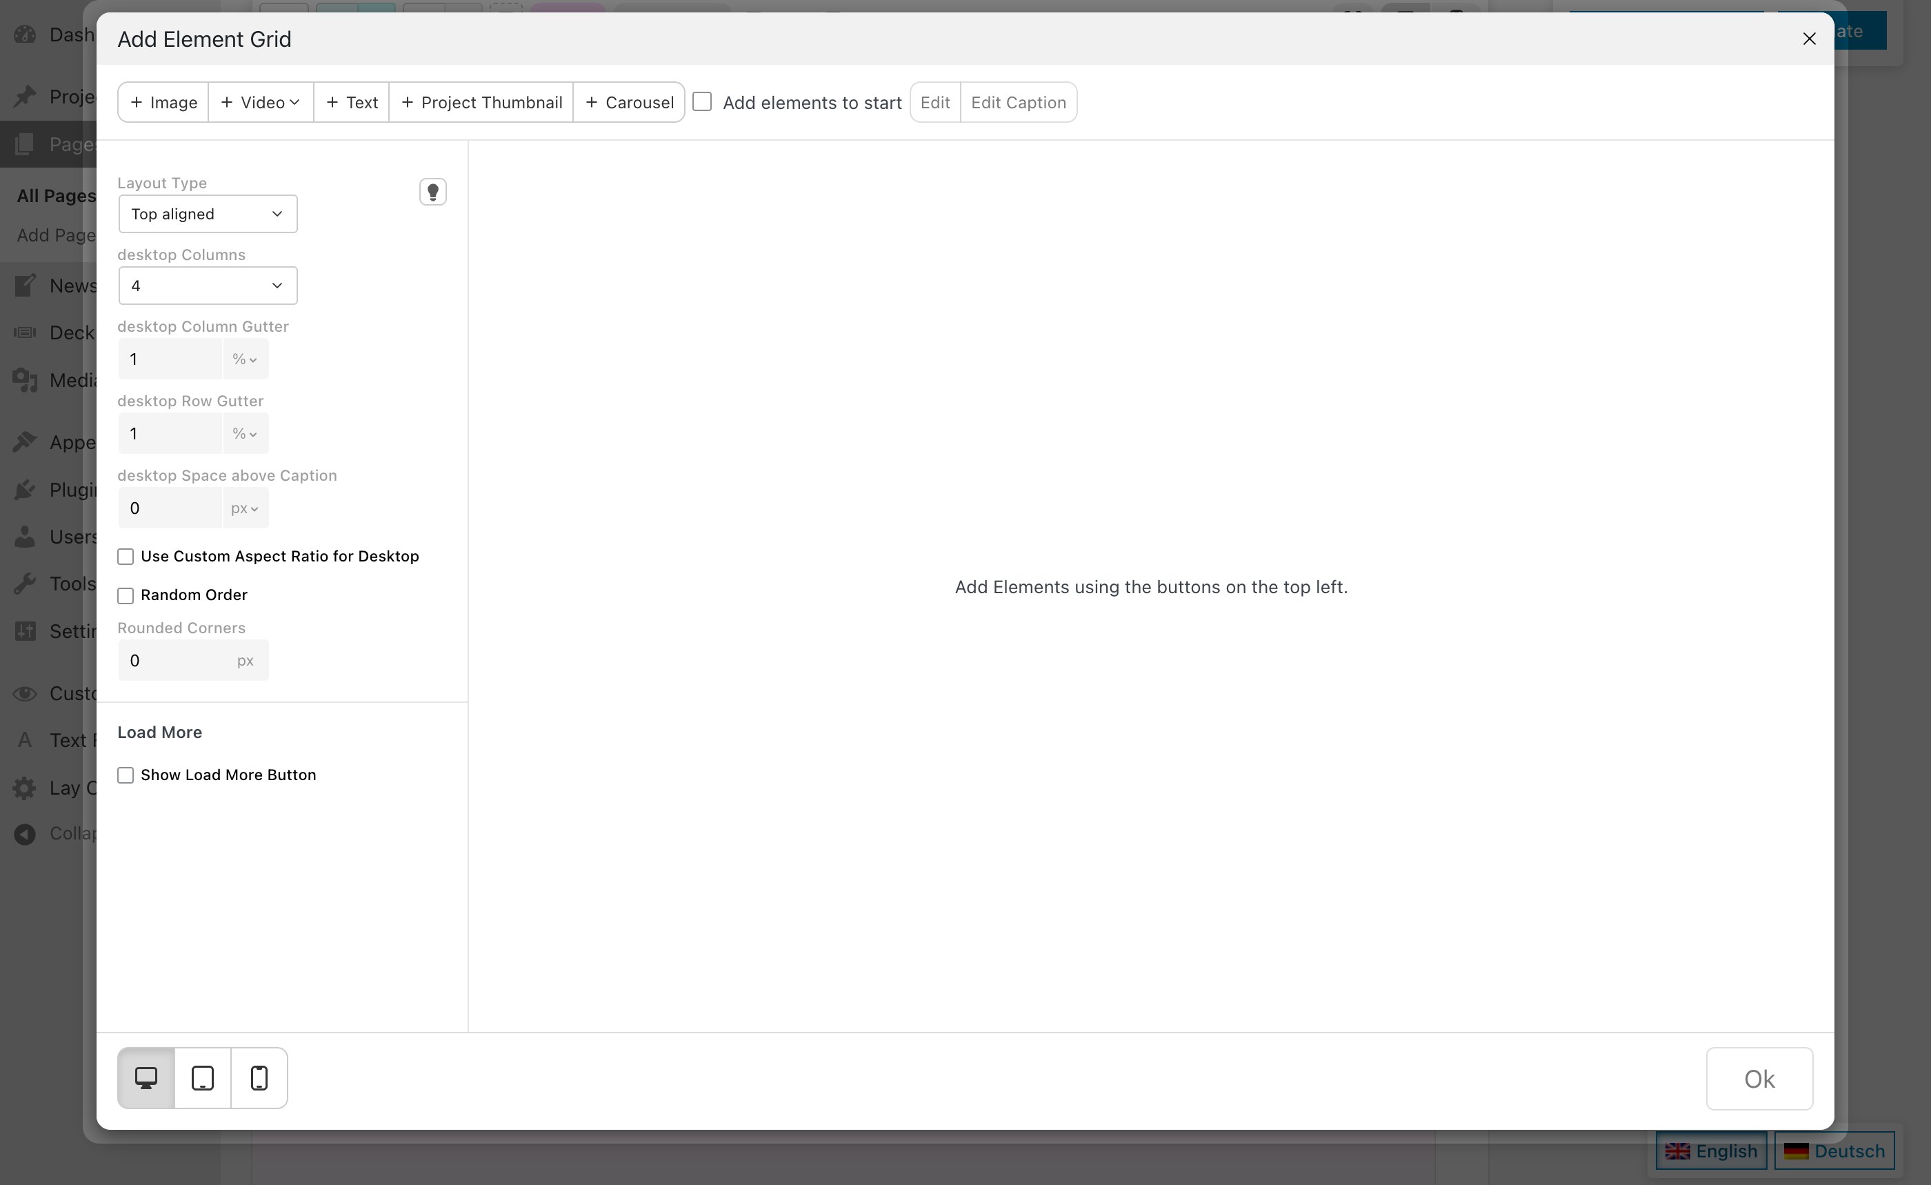Viewport: 1931px width, 1185px height.
Task: Click the desktop Row Gutter value field
Action: (170, 433)
